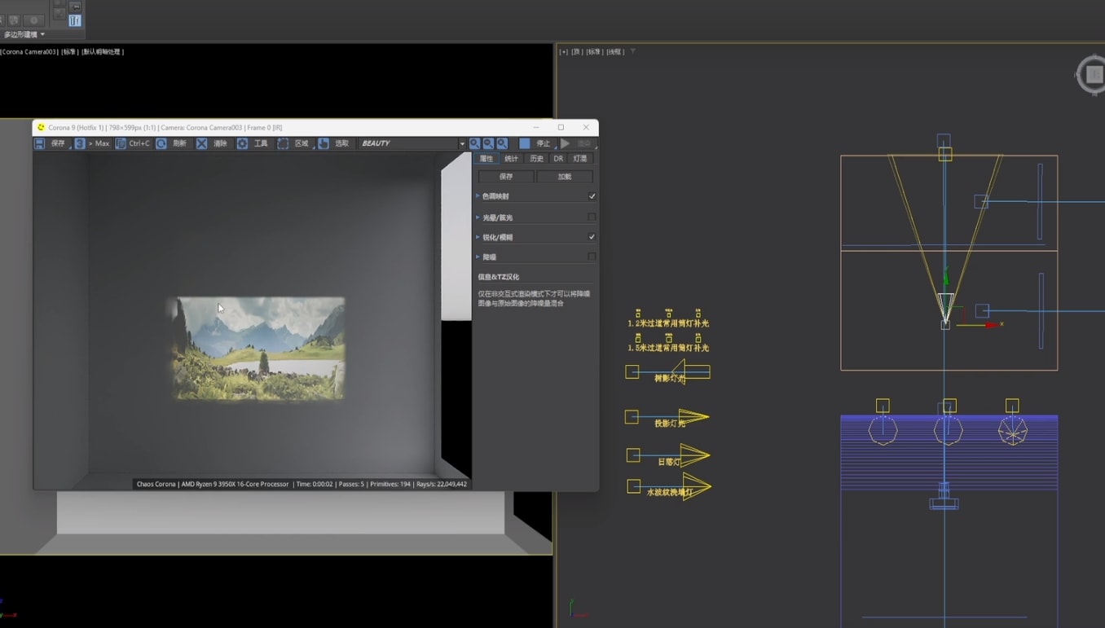Click the '> Max' toolbar button
The height and width of the screenshot is (628, 1105).
click(x=99, y=143)
